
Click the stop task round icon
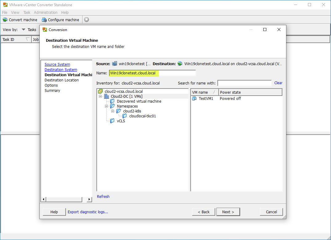87,20
